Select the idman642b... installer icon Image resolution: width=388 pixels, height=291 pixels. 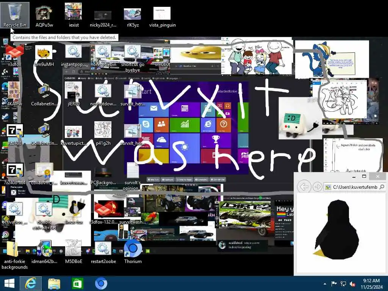click(x=44, y=252)
